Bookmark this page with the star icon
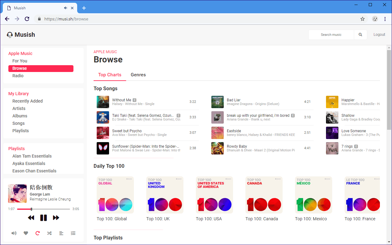The height and width of the screenshot is (245, 392). tap(363, 19)
